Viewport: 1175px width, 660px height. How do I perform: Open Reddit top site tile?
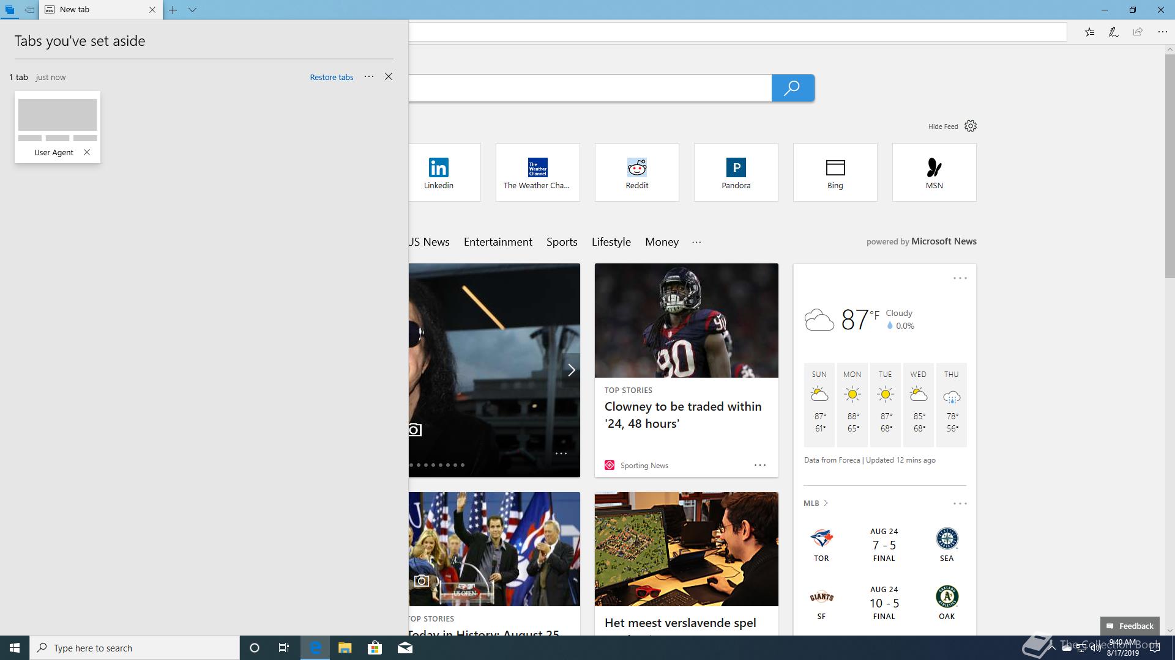(x=636, y=172)
